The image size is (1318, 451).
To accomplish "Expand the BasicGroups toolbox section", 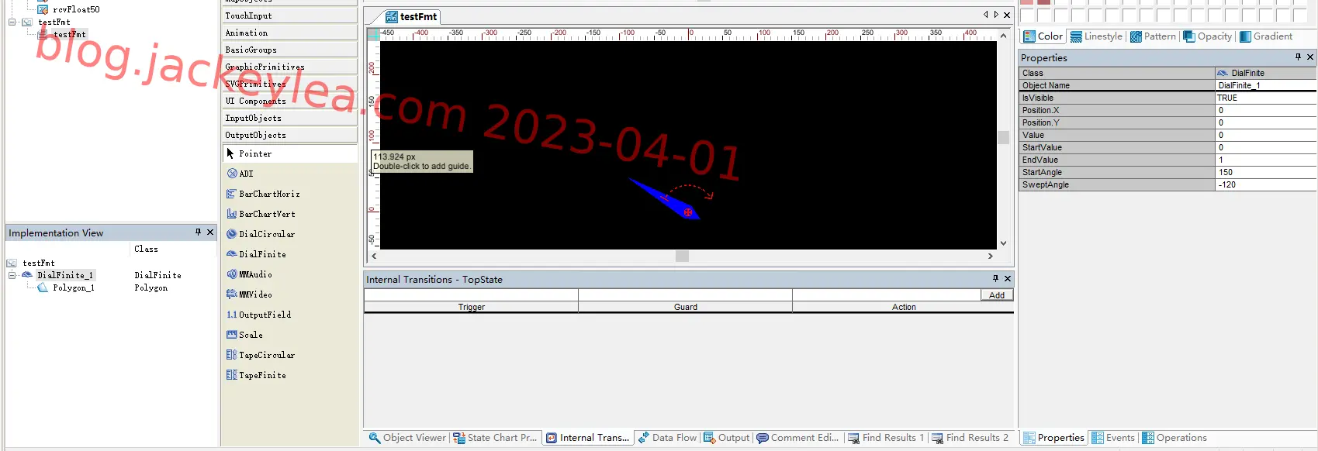I will (x=290, y=50).
